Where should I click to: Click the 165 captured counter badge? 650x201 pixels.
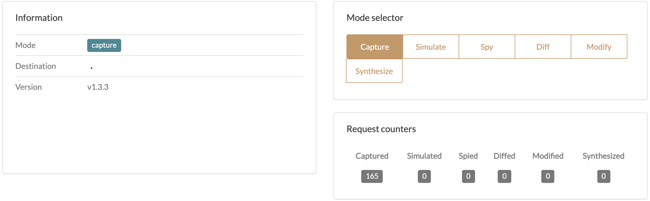372,176
